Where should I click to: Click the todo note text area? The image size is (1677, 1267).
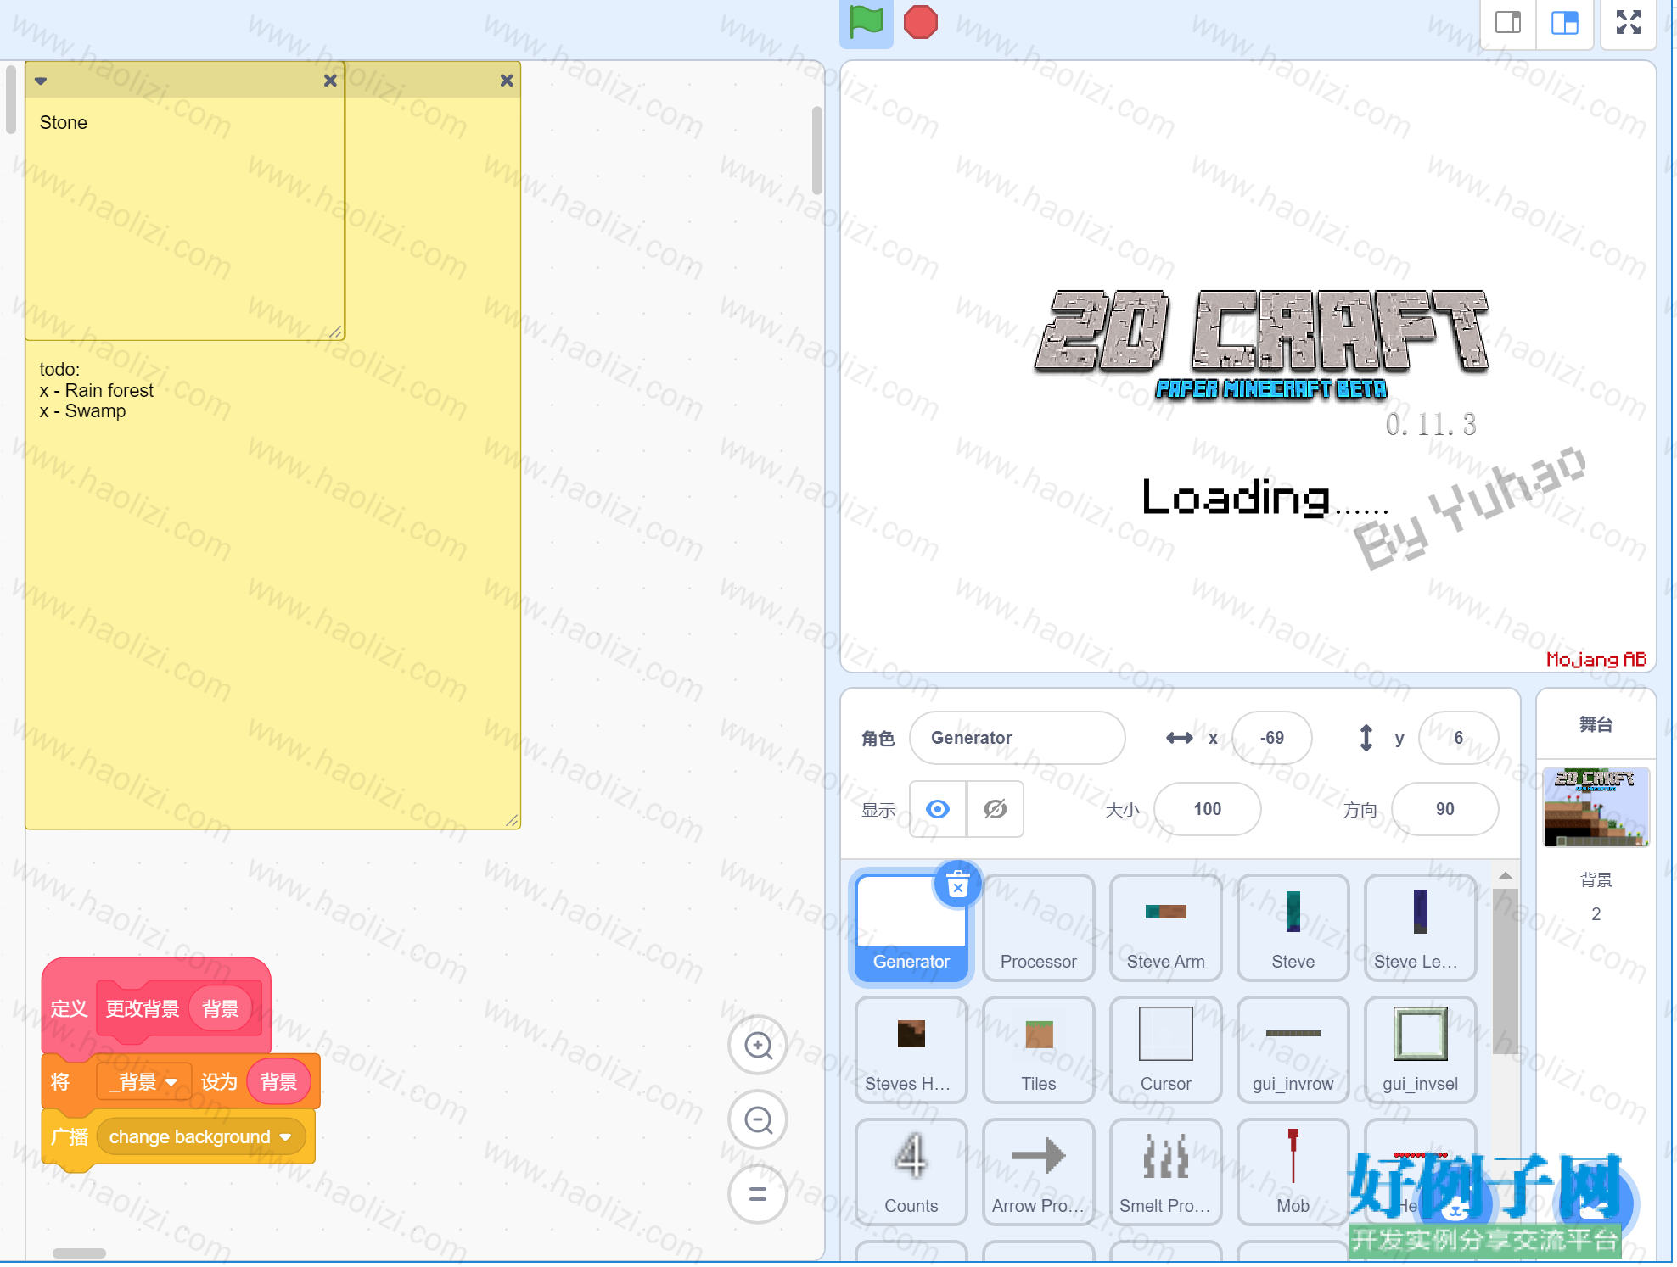[x=272, y=585]
